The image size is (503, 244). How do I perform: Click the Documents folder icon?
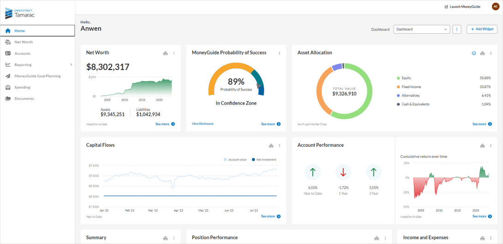pyautogui.click(x=8, y=99)
